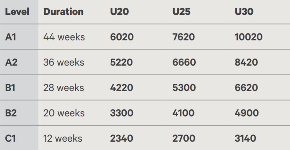Select the U30 column header
The width and height of the screenshot is (290, 150).
(x=244, y=12)
